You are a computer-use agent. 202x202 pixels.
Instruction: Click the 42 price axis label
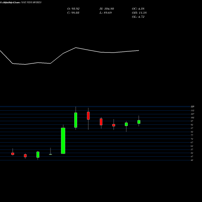pyautogui.click(x=192, y=160)
